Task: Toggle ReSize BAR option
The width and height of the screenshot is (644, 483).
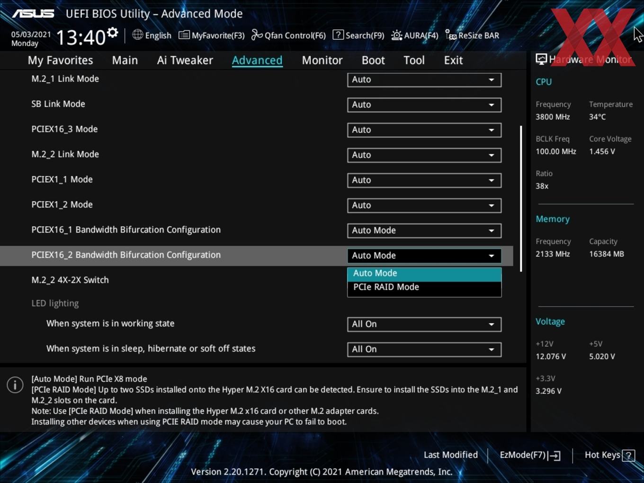Action: click(x=472, y=35)
